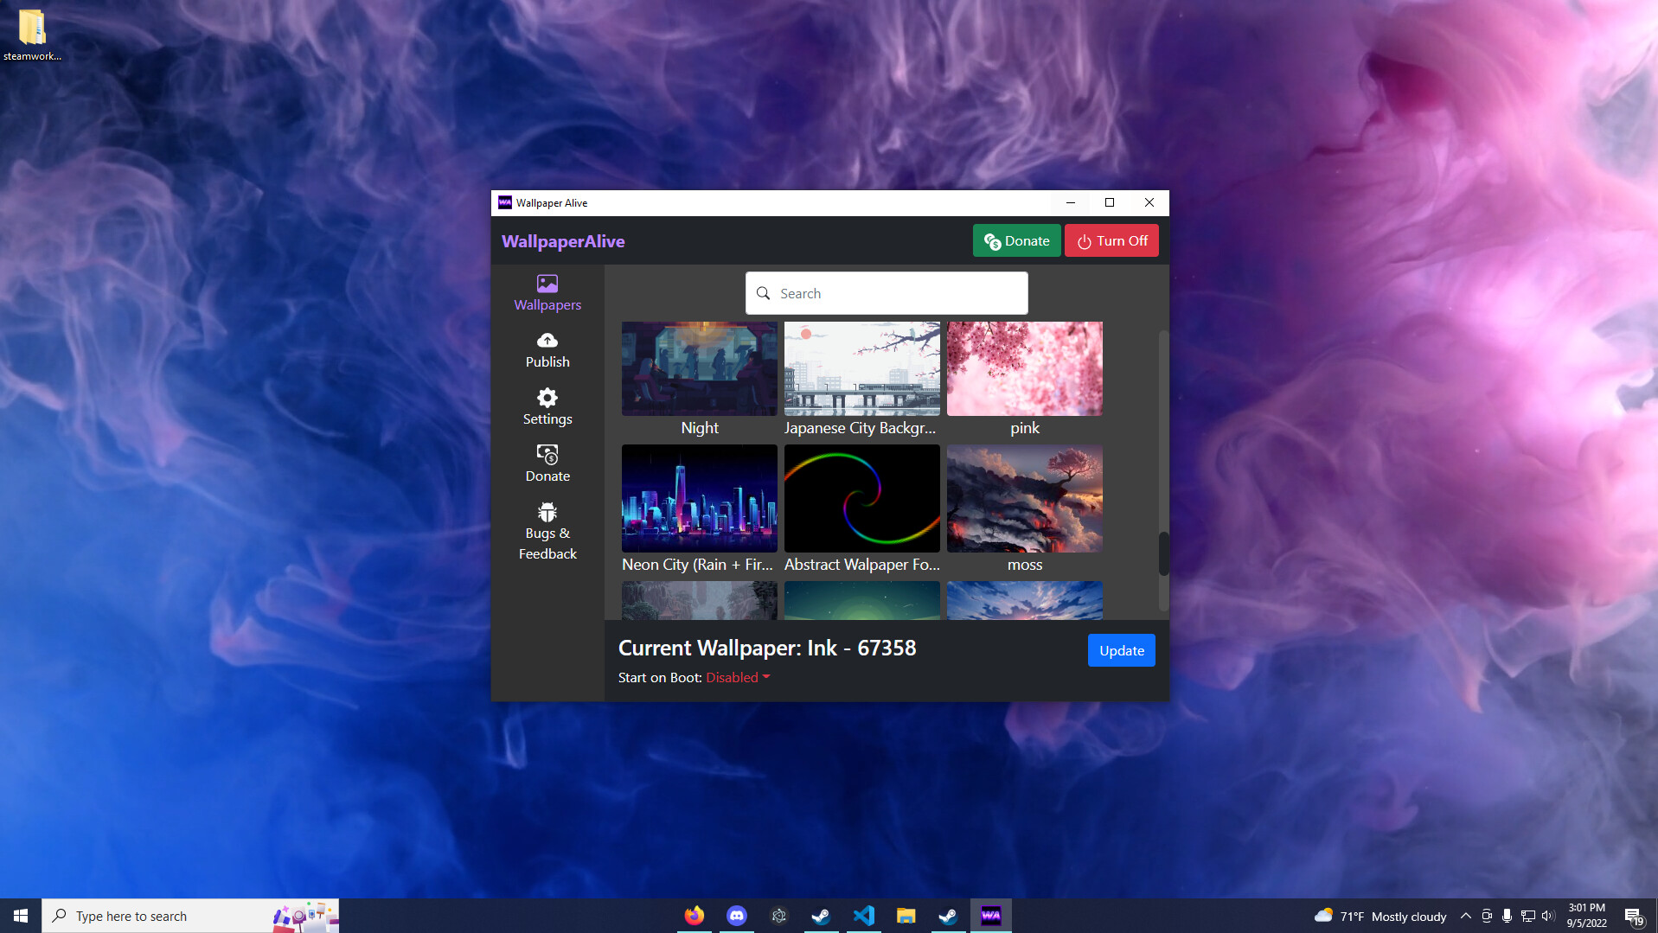Open the Publish upload icon
Viewport: 1658px width, 933px height.
[547, 340]
